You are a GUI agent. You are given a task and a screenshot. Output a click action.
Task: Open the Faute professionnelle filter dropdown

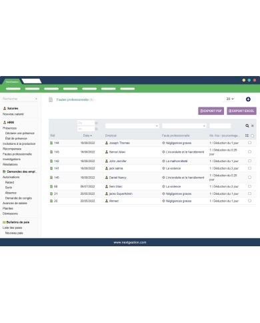[184, 126]
